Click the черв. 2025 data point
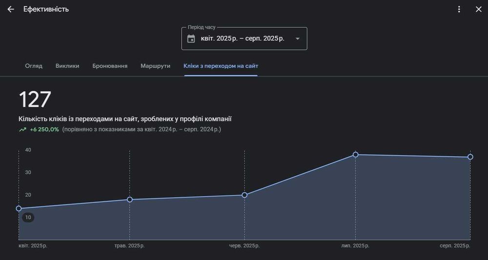This screenshot has width=488, height=260. pos(244,195)
